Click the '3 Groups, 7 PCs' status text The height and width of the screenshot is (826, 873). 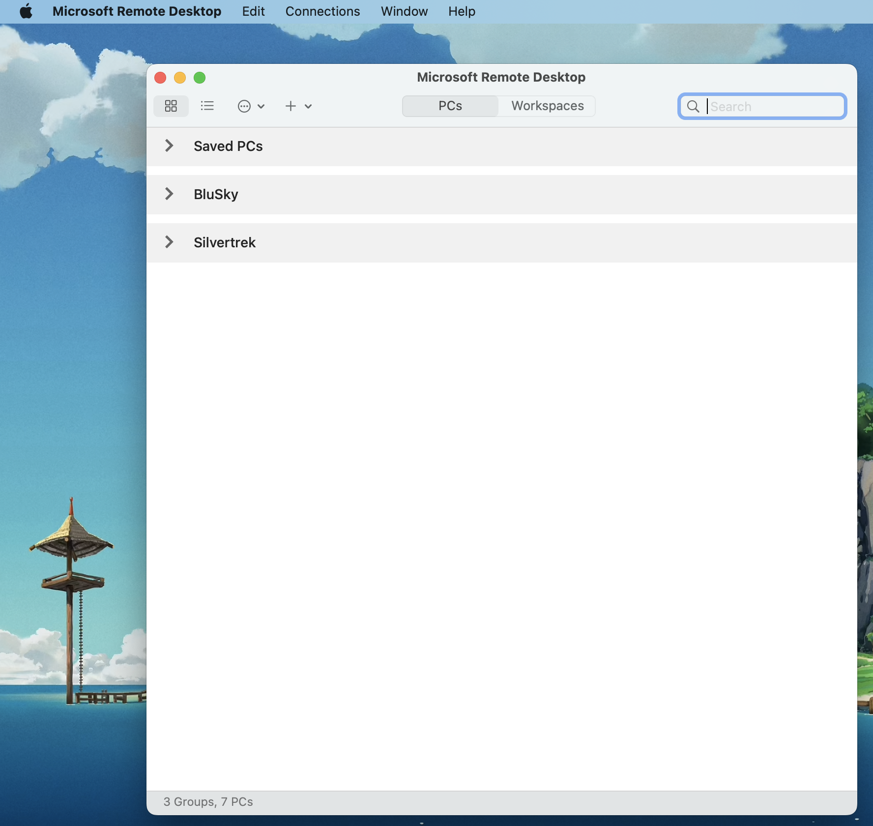pyautogui.click(x=208, y=801)
